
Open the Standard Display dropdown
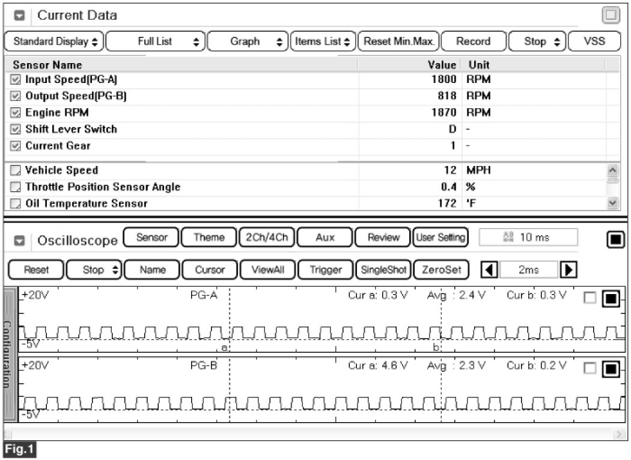click(x=54, y=41)
